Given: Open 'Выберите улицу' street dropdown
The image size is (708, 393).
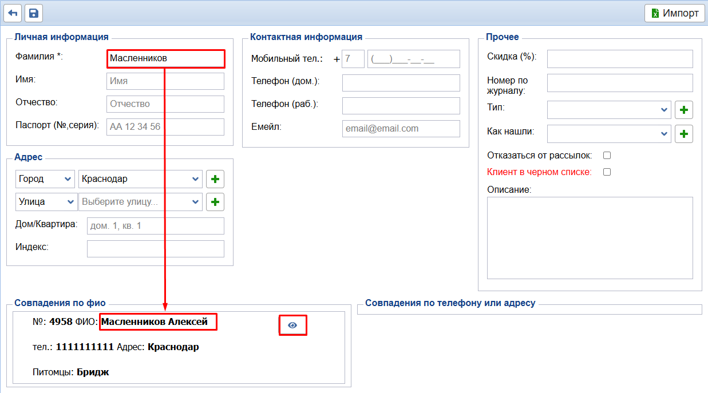Looking at the screenshot, I should coord(140,202).
